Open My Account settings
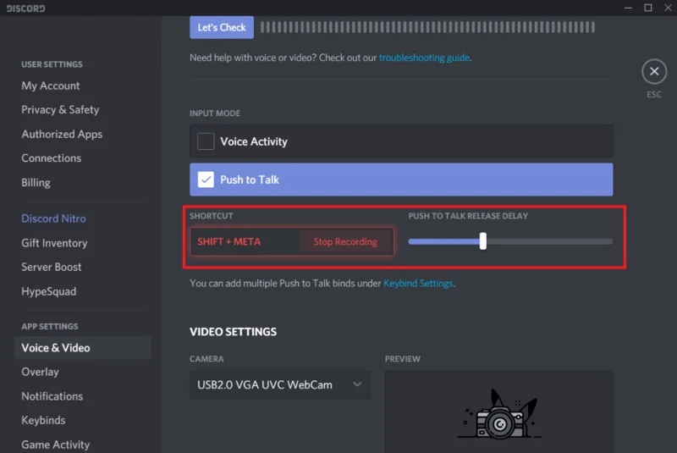Screen dimensions: 677x453 coord(51,86)
